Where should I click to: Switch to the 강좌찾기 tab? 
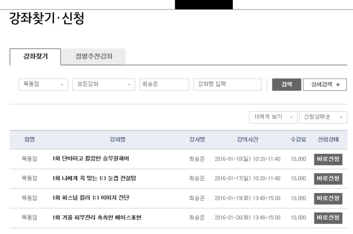coord(35,57)
